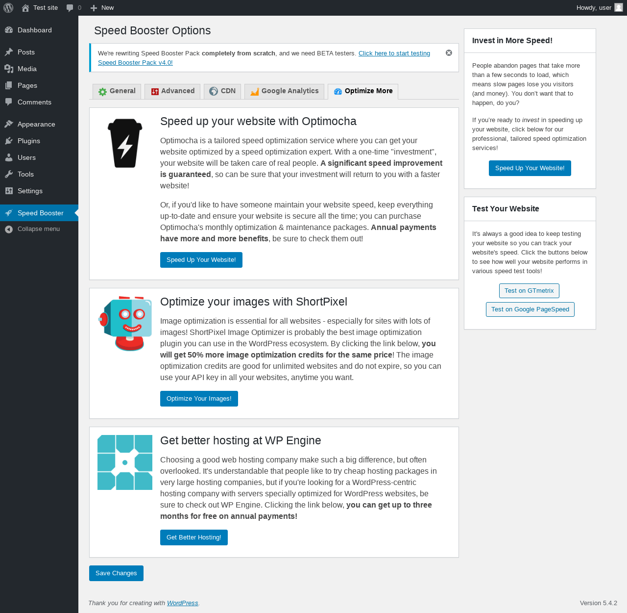Click the Test on GTmetrix button
Screen dimensions: 627x613
[529, 291]
